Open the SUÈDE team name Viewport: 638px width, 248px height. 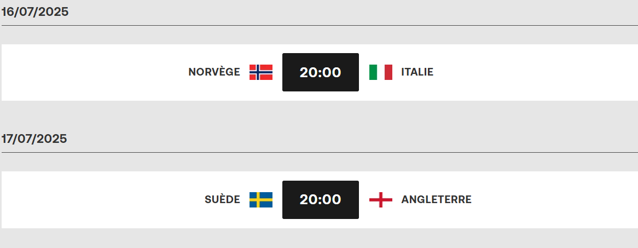click(x=222, y=199)
